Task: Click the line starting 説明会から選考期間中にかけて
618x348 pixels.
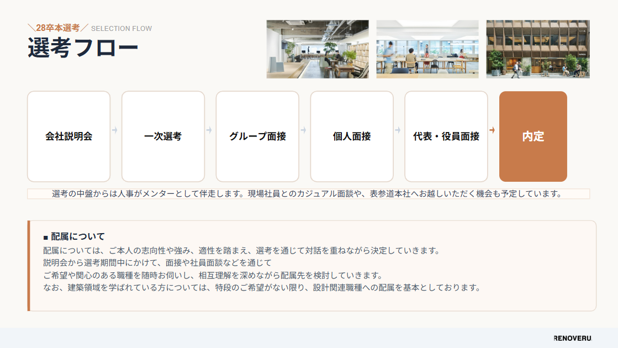Action: click(x=157, y=263)
